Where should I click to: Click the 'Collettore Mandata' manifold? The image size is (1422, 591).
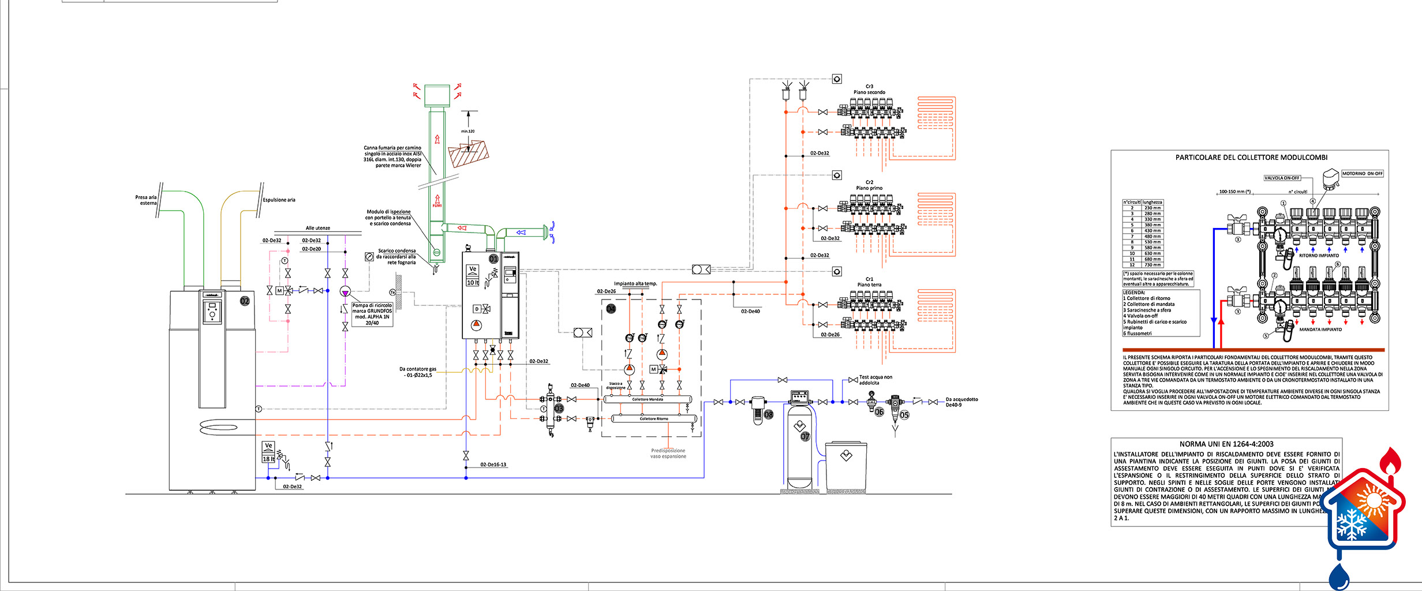(648, 399)
